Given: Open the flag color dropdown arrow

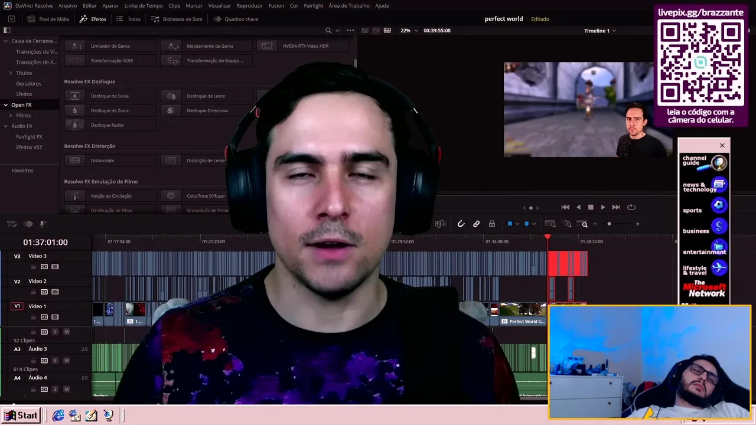Looking at the screenshot, I should click(517, 224).
